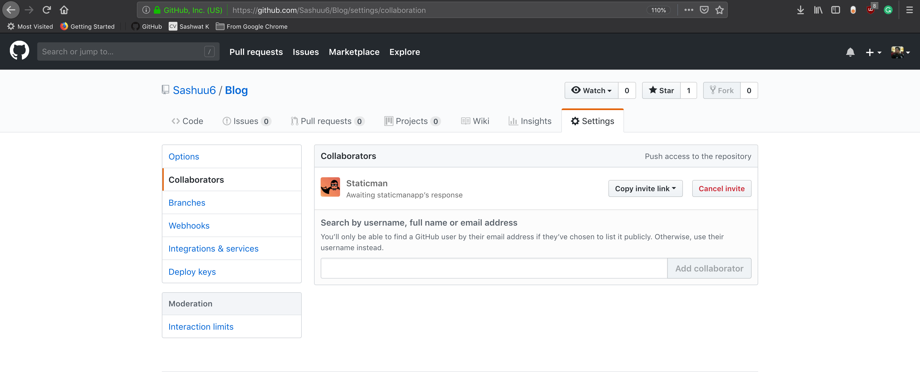Open Issues in top navigation
Screen dimensions: 920x372
click(306, 52)
